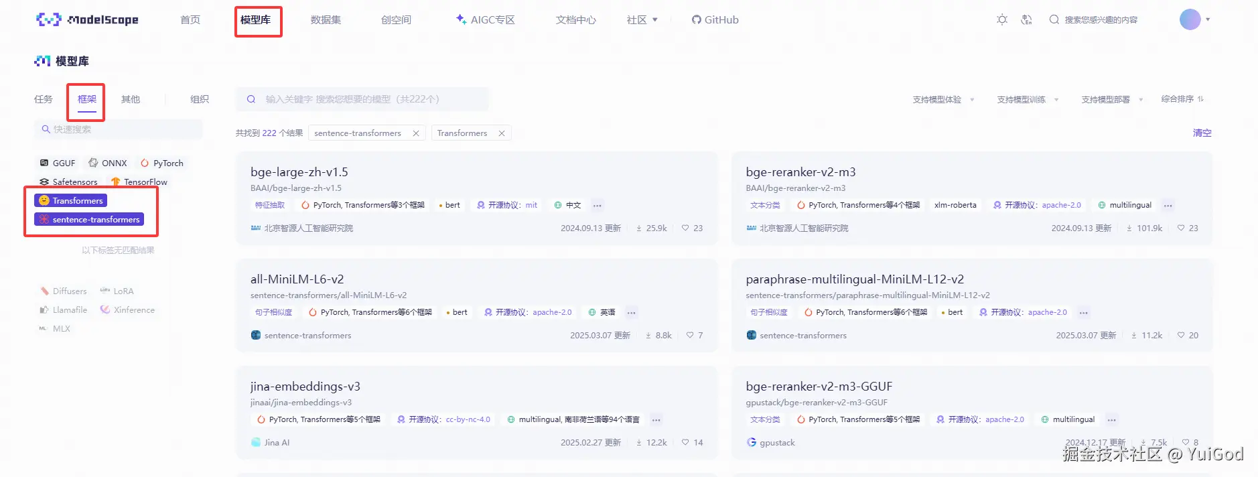This screenshot has height=477, width=1258.
Task: Open the all-MiniLM-L6-v2 model
Action: click(x=297, y=279)
